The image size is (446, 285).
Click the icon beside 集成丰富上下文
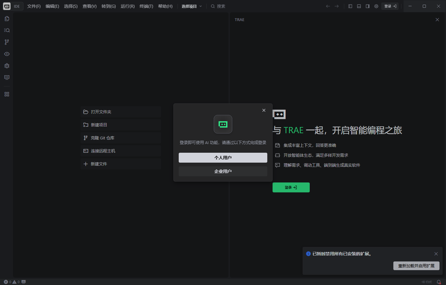[278, 145]
